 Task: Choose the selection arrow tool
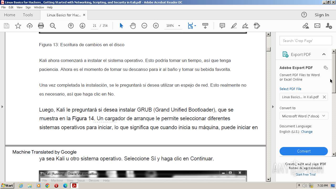[121, 26]
